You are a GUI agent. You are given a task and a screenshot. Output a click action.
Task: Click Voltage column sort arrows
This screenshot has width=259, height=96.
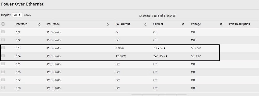point(221,24)
